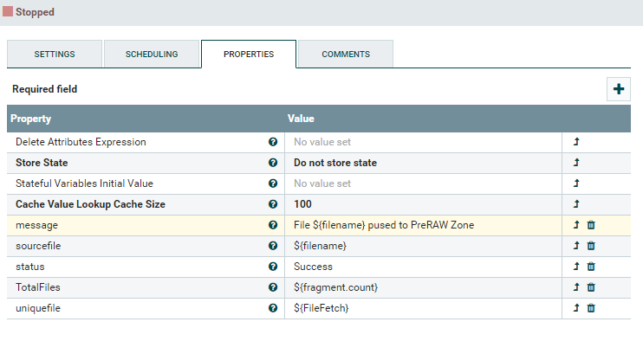Show help for Cache Value Lookup Cache Size
This screenshot has height=354, width=643.
(x=273, y=204)
